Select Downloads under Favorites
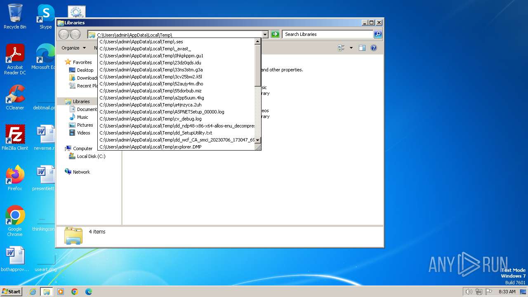 83,78
